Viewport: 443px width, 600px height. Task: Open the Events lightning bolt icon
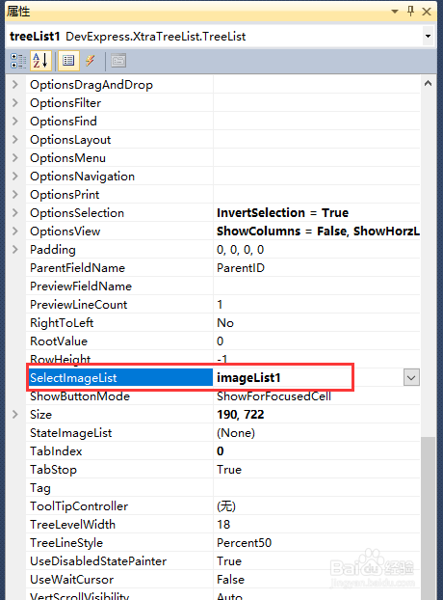pyautogui.click(x=91, y=61)
